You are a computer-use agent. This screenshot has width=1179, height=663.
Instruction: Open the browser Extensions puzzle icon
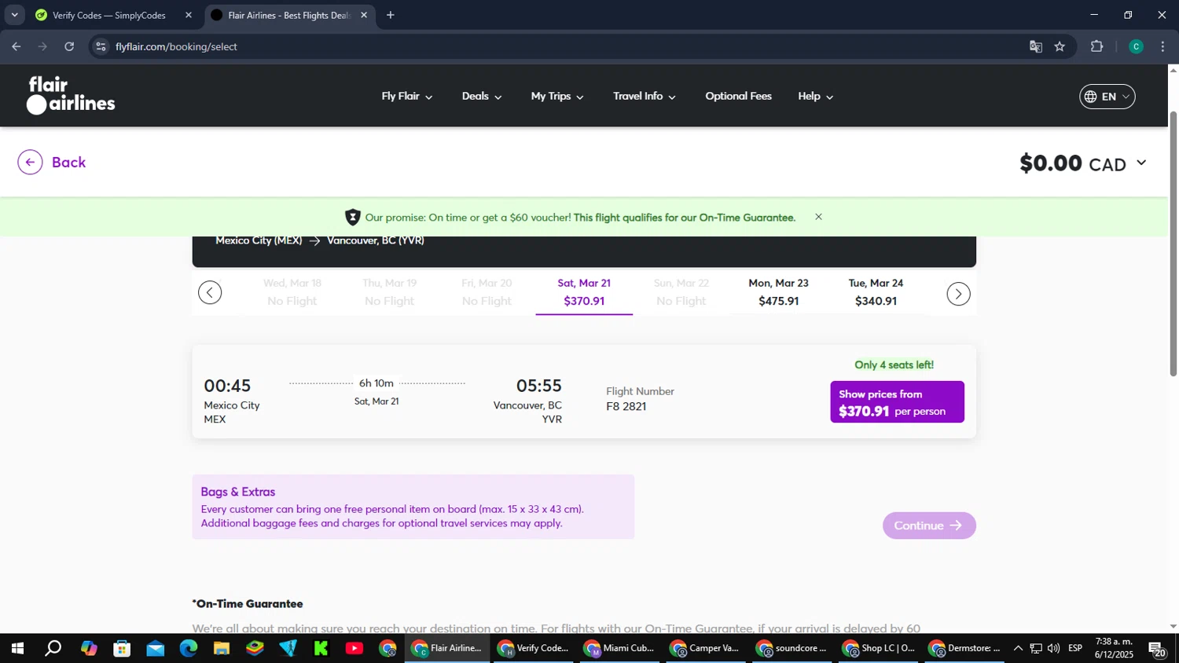(1097, 47)
